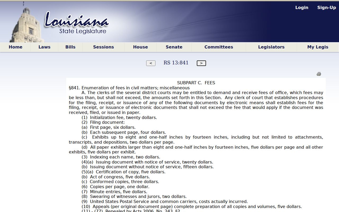Screen dimensions: 339x212
Task: Open the House menu item
Action: (141, 47)
